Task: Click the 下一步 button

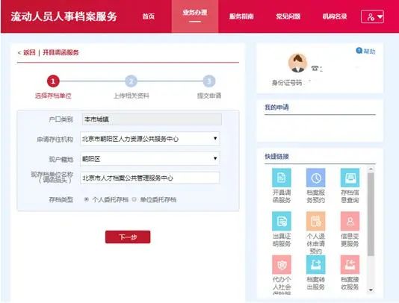Action: click(x=128, y=237)
